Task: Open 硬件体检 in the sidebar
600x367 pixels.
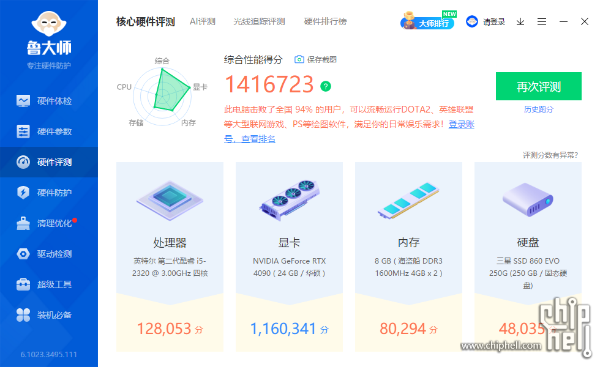Action: 49,101
